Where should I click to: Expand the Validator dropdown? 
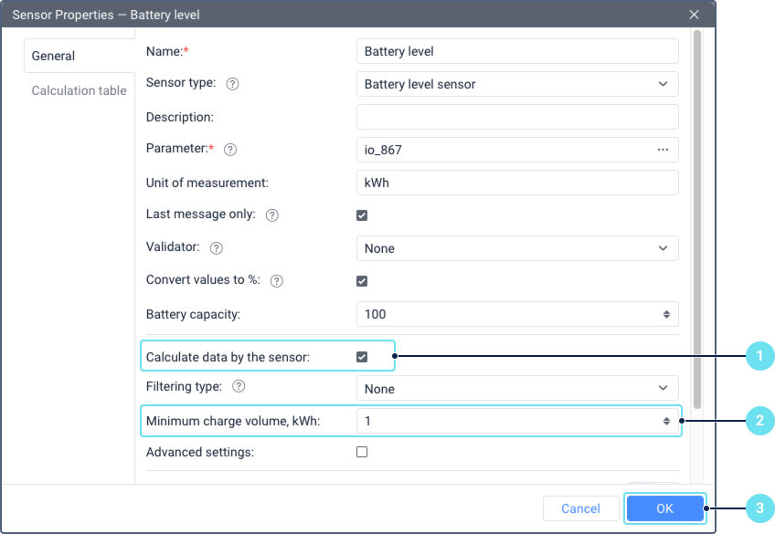click(x=516, y=248)
